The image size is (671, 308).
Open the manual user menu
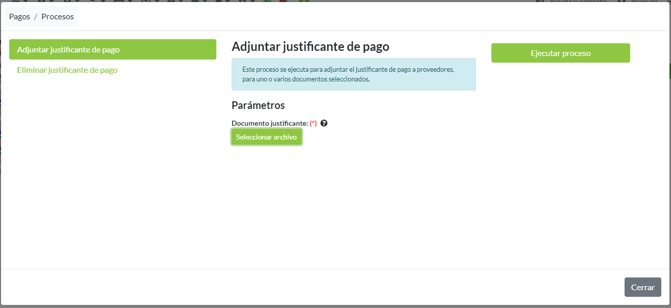click(643, 2)
